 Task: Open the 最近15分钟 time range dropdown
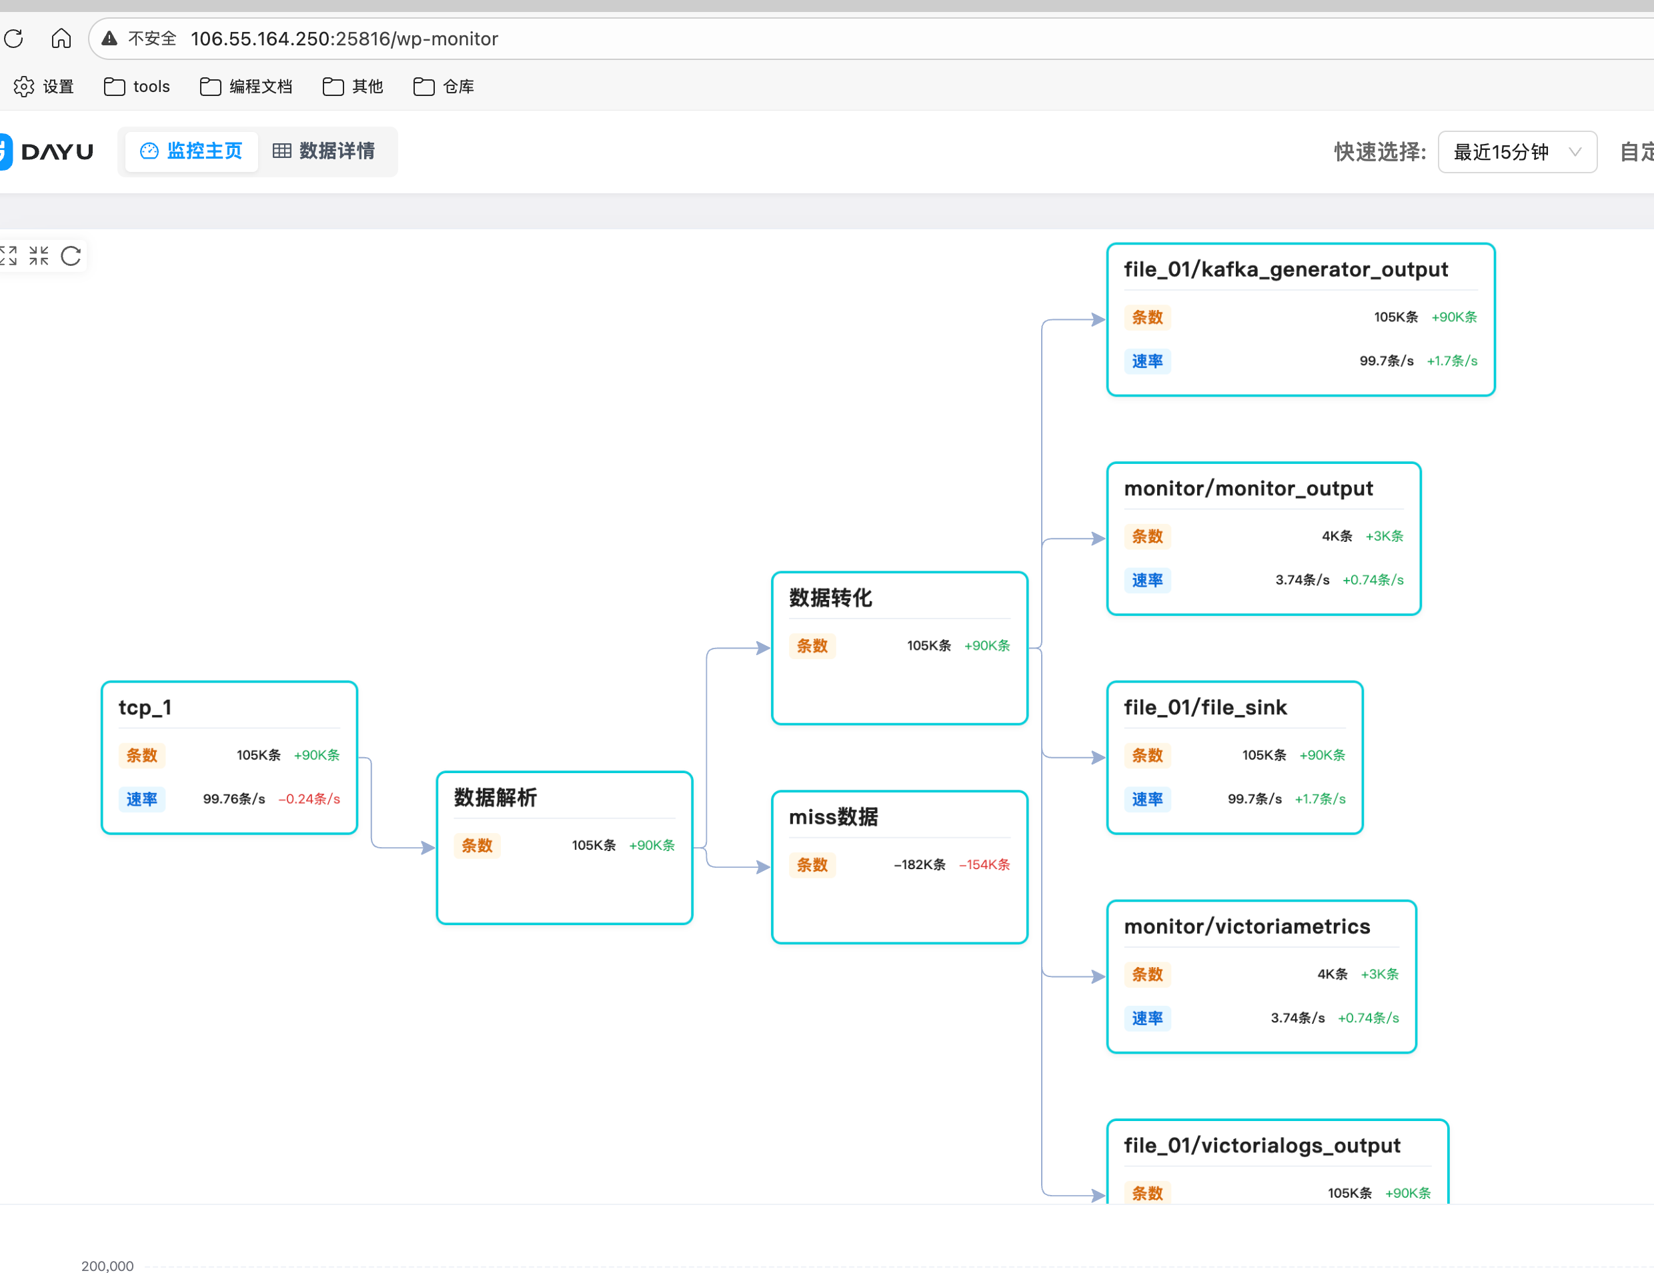click(1517, 152)
